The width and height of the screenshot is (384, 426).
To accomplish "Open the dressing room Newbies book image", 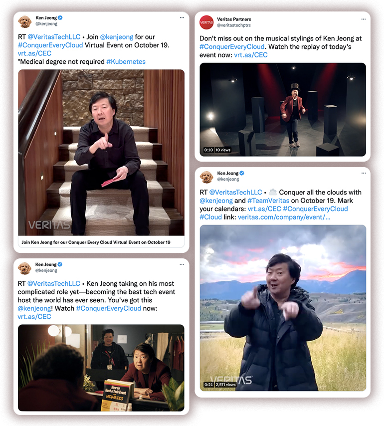I will pos(101,368).
